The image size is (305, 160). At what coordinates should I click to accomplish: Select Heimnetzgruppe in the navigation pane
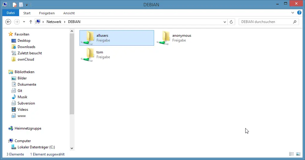pyautogui.click(x=28, y=128)
